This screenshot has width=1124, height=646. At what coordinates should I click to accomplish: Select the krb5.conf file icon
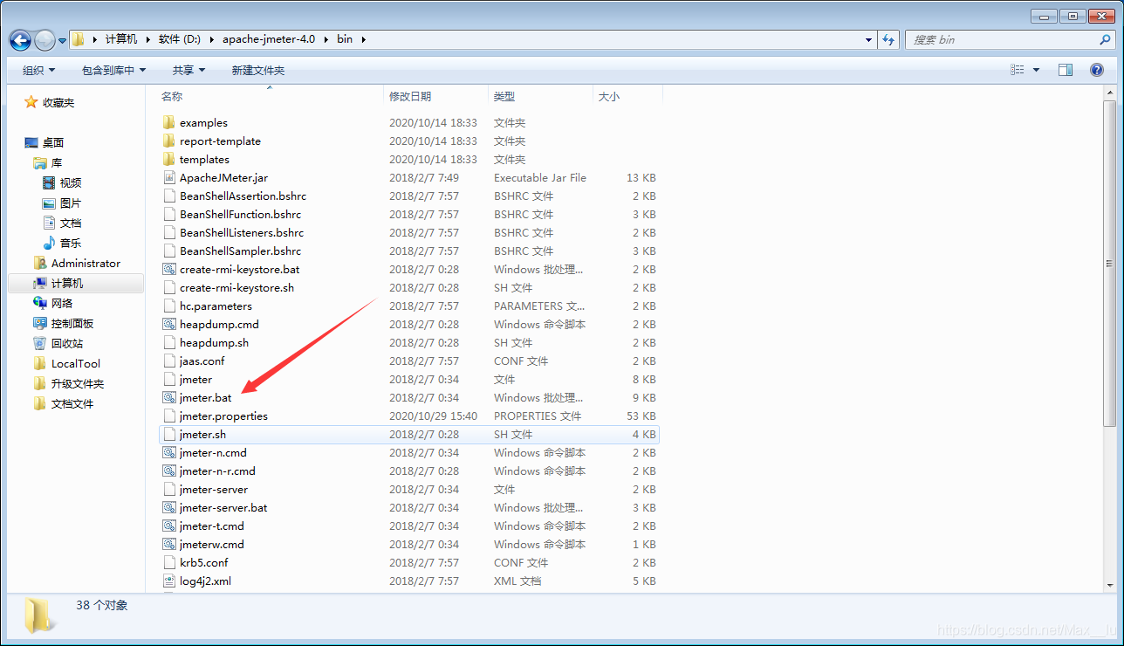point(169,562)
